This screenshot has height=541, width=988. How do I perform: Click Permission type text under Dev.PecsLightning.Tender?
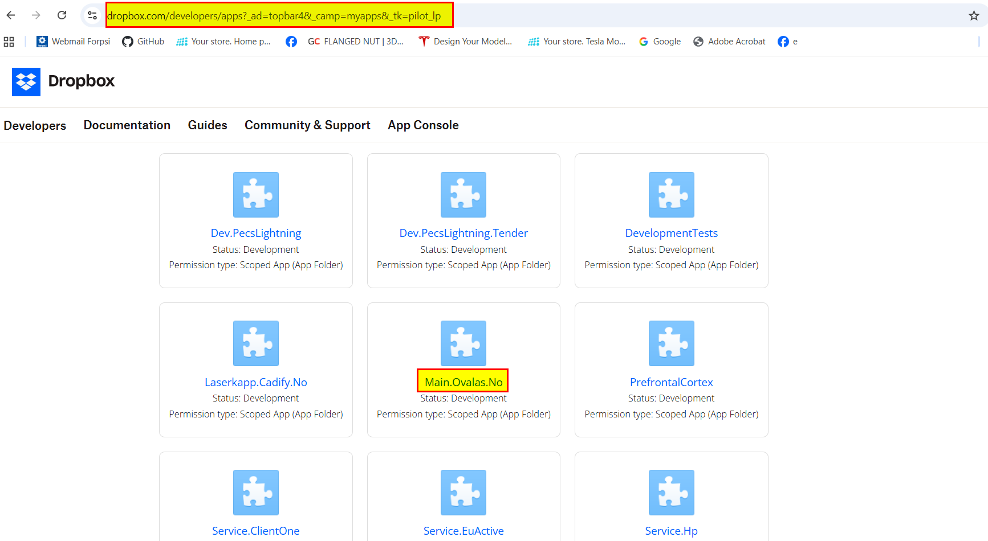(463, 265)
